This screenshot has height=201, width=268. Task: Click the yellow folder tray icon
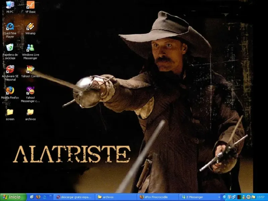tap(253, 197)
